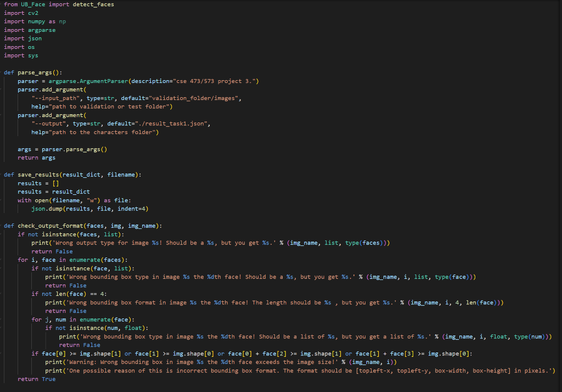Click help text 'path to validation or test folder'
This screenshot has height=392, width=562.
[109, 107]
